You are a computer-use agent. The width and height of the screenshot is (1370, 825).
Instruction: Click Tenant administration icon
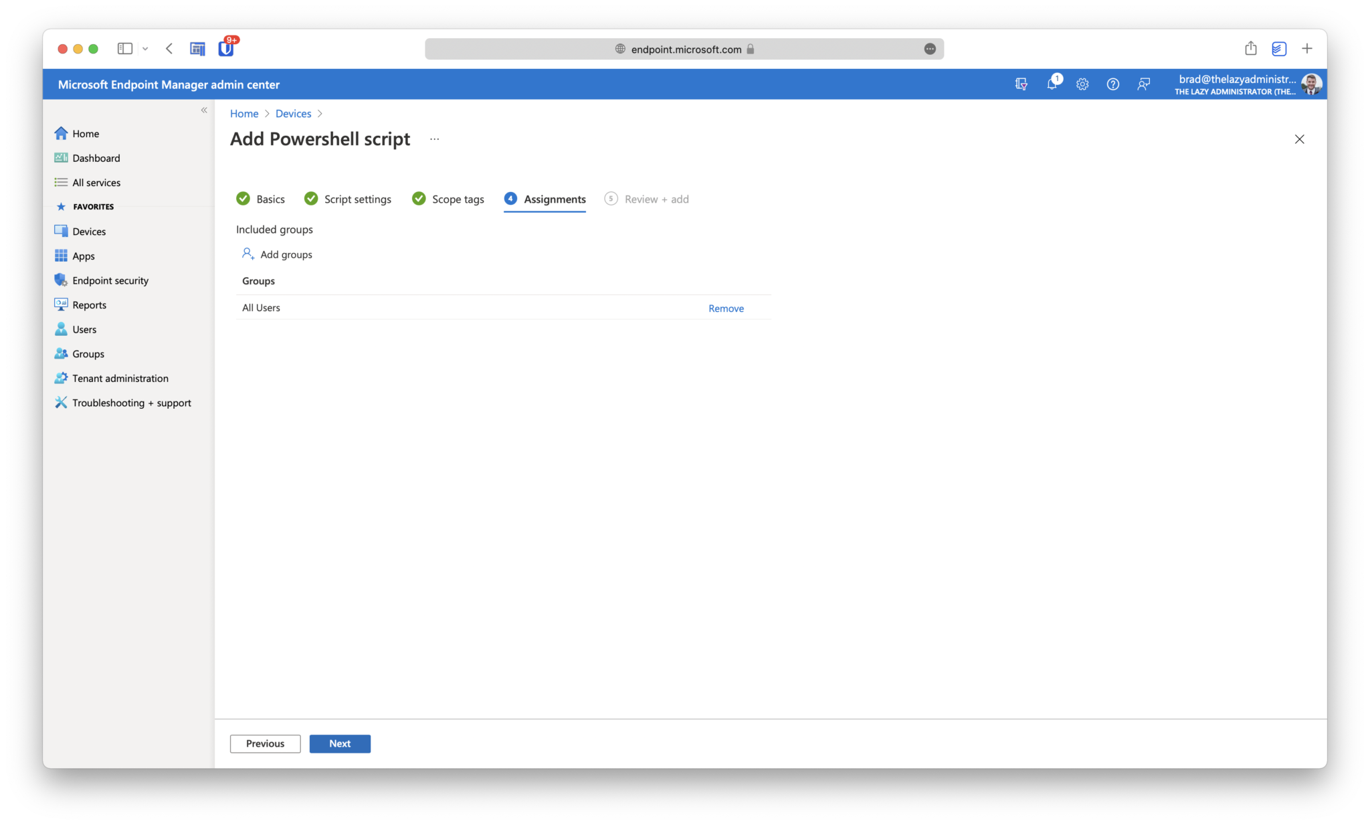click(61, 378)
